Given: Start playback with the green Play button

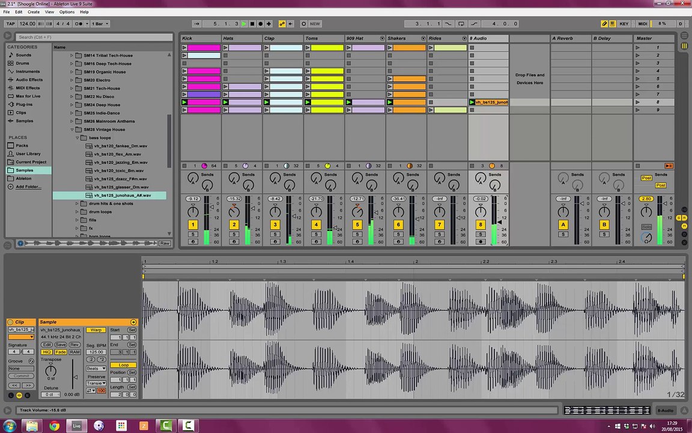Looking at the screenshot, I should tap(244, 24).
